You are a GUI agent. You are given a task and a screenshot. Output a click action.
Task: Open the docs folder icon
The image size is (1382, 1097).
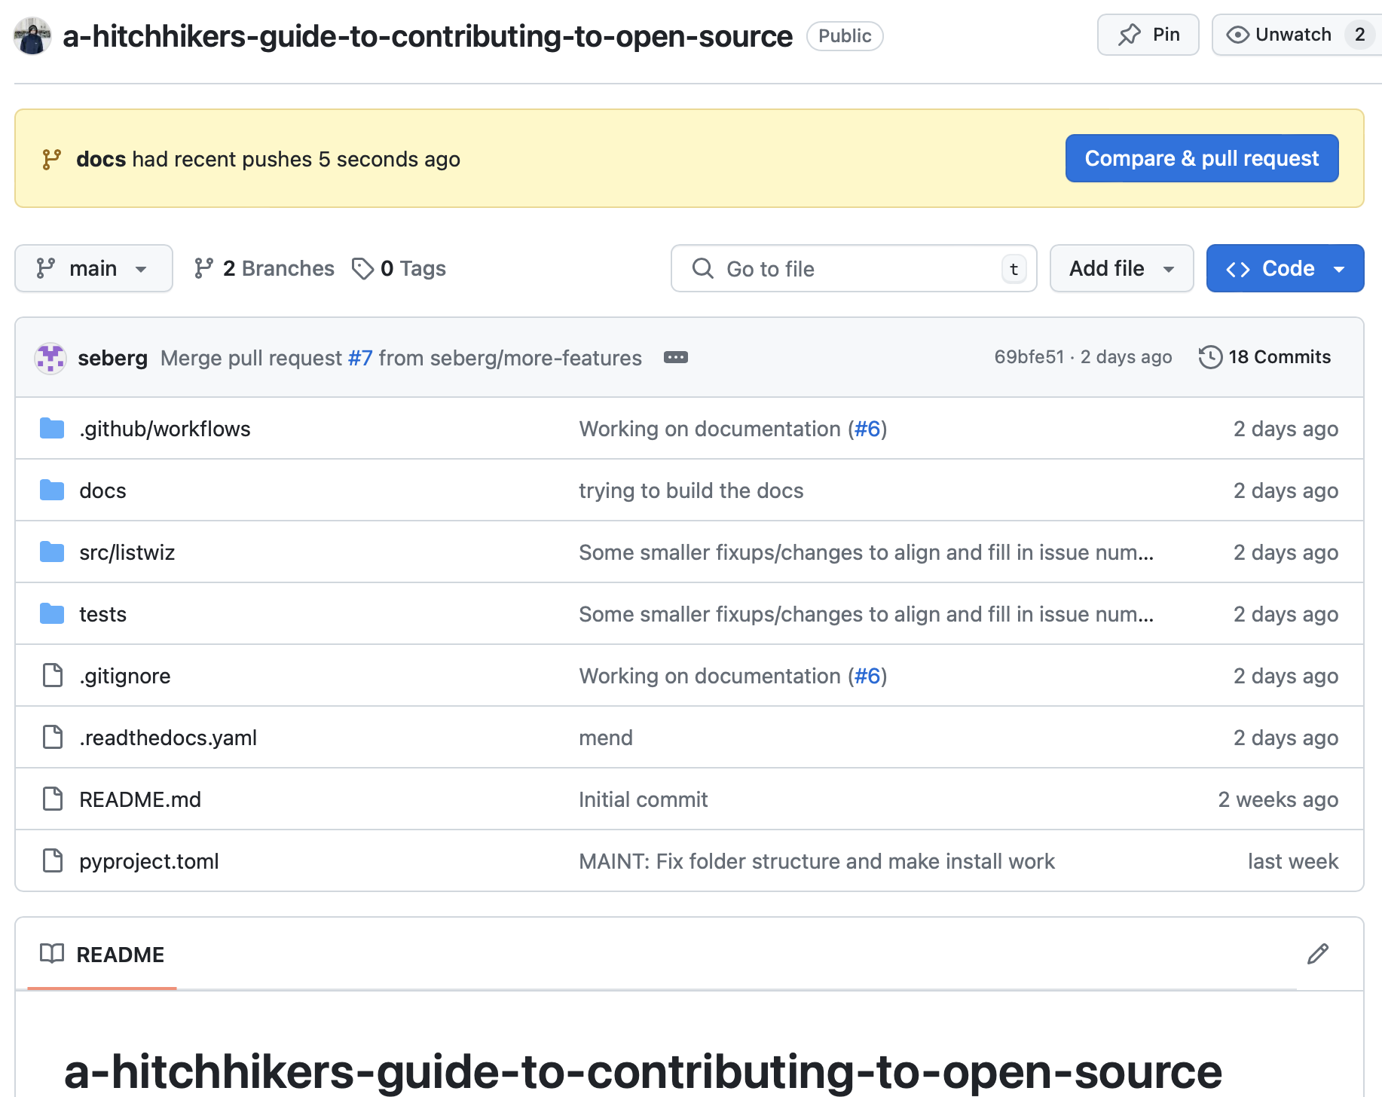pyautogui.click(x=52, y=490)
